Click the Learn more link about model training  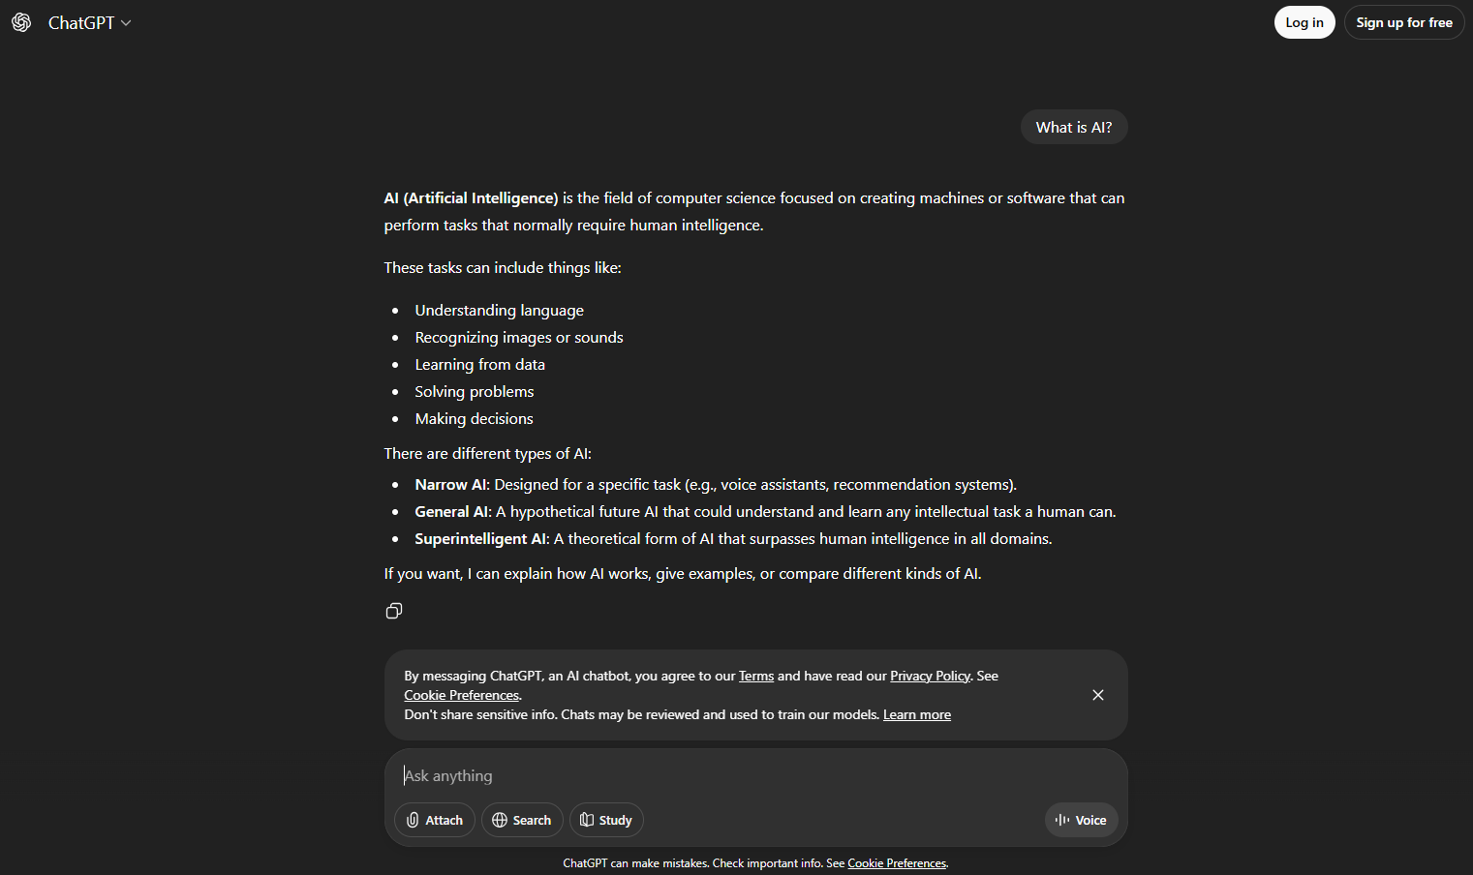pyautogui.click(x=916, y=714)
